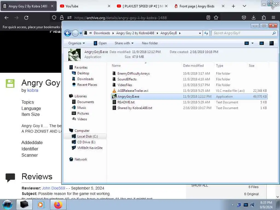Open Music library
The height and width of the screenshot is (210, 280).
[81, 107]
